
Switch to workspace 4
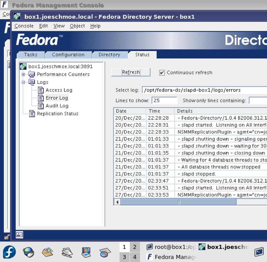135,257
